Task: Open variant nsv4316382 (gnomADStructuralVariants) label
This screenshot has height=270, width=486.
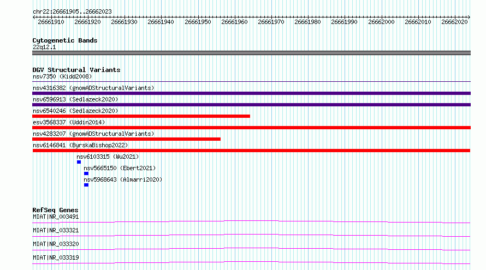Action: (93, 88)
